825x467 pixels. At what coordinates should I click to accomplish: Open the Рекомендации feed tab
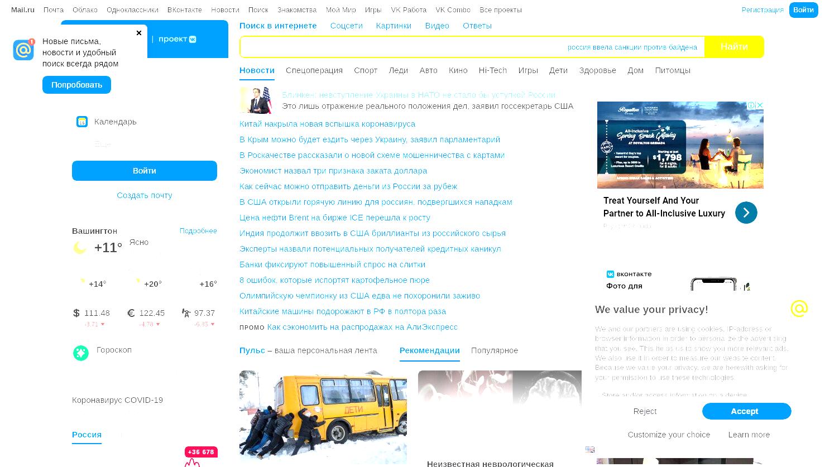click(x=429, y=350)
